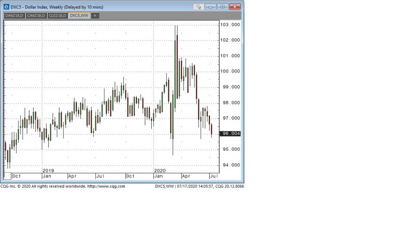The width and height of the screenshot is (412, 232).
Task: Click the 103.000 price axis label
Action: tap(230, 25)
